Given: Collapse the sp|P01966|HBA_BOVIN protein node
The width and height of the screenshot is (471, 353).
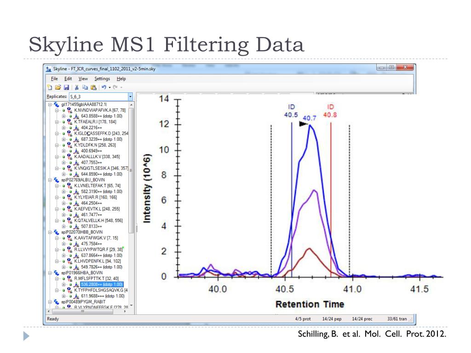Looking at the screenshot, I should coord(50,273).
